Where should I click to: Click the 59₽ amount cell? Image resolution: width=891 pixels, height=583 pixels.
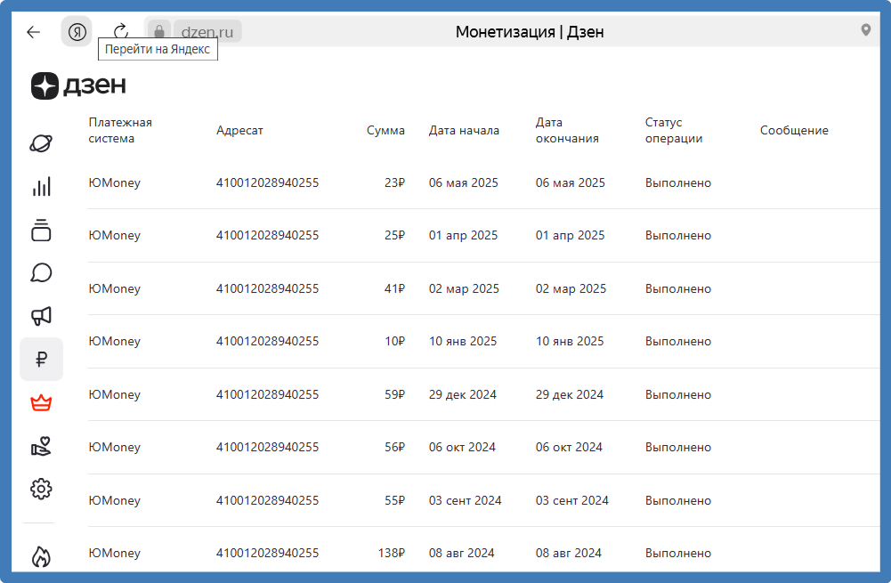pos(394,394)
